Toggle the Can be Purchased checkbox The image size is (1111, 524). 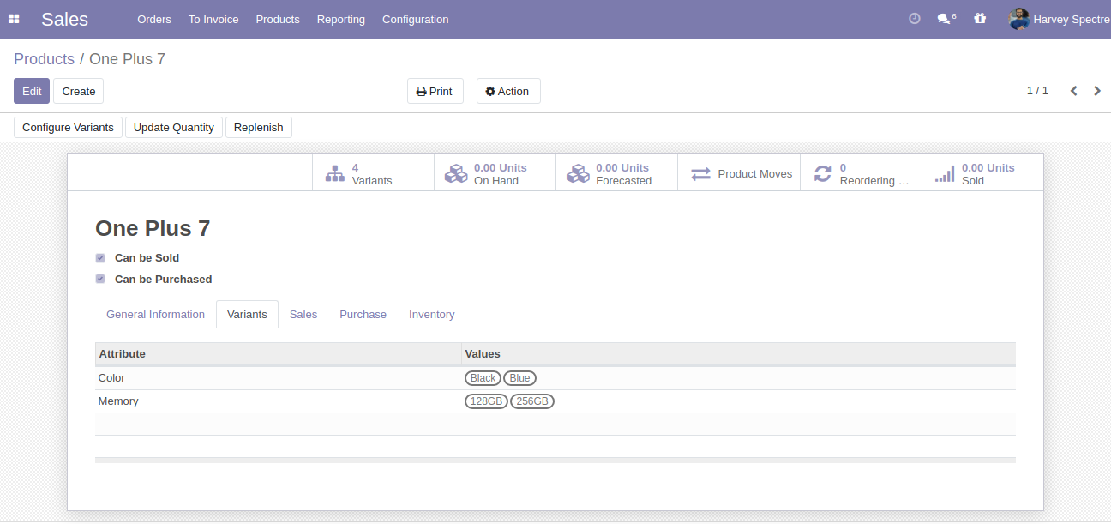pyautogui.click(x=100, y=280)
